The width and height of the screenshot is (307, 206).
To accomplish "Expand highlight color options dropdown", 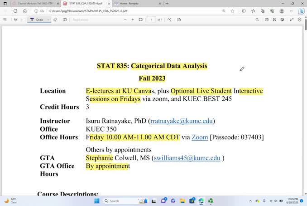I will point(22,20).
